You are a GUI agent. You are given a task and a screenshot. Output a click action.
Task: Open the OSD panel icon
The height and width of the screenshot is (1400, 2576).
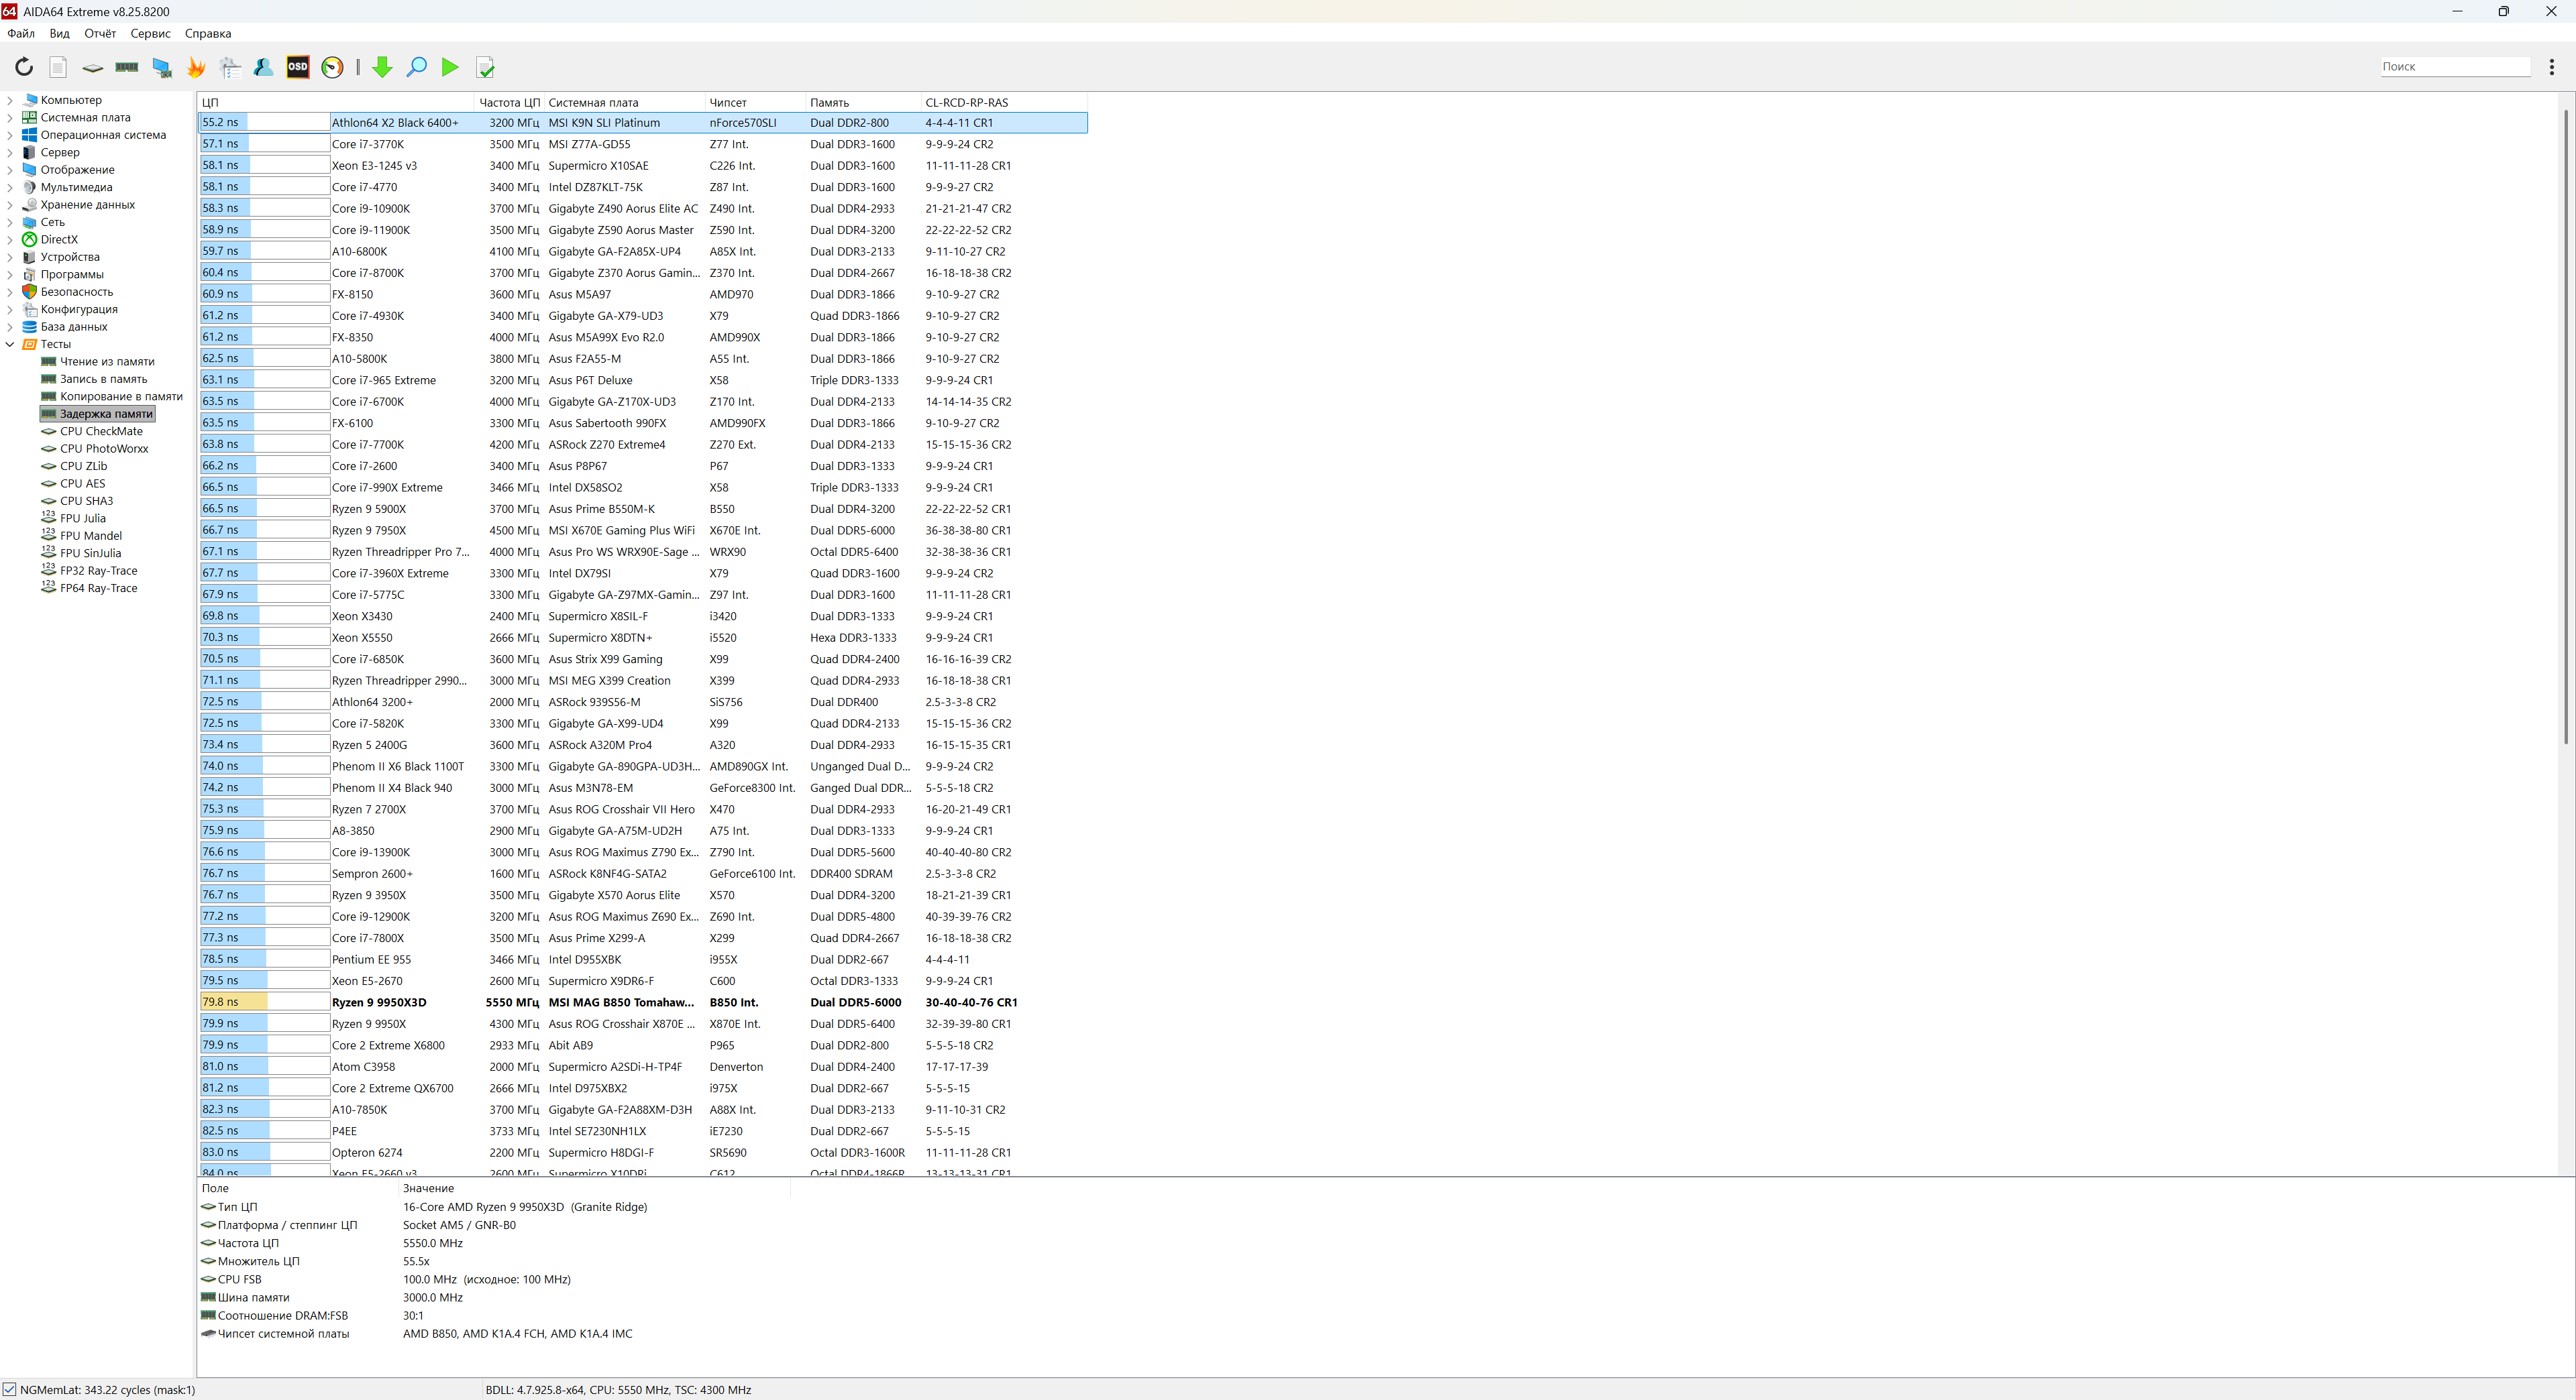click(298, 67)
